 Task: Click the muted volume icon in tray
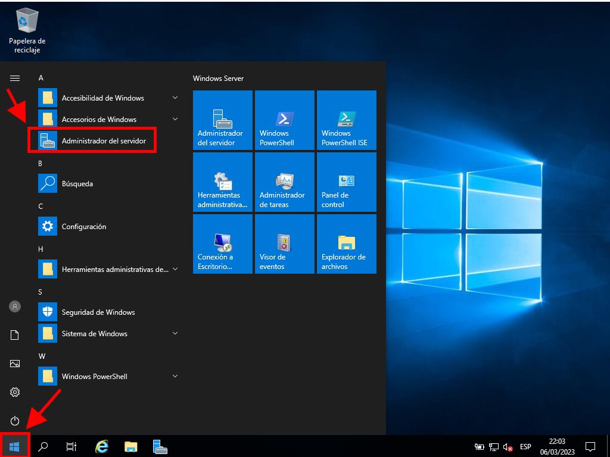pyautogui.click(x=508, y=447)
